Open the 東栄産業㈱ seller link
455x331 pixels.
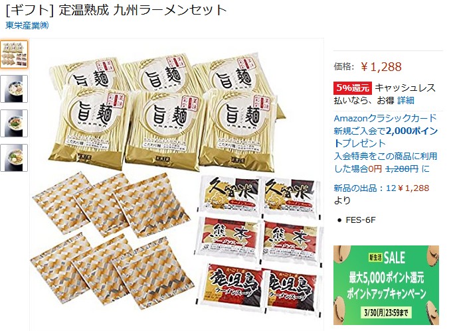click(27, 25)
